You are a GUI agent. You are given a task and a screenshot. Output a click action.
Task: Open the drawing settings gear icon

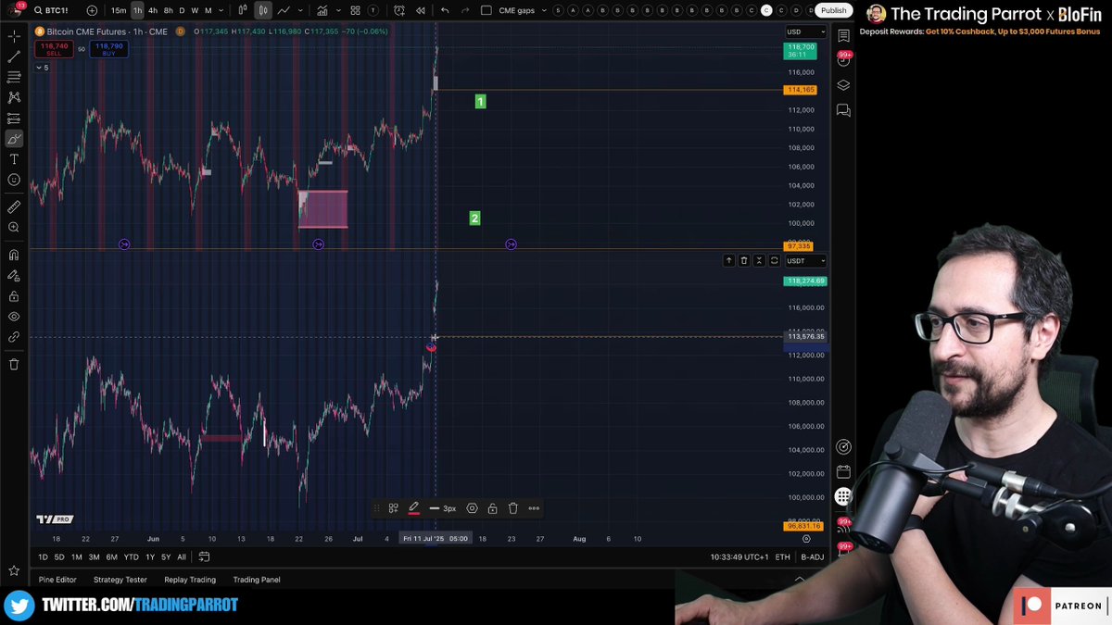click(x=472, y=508)
